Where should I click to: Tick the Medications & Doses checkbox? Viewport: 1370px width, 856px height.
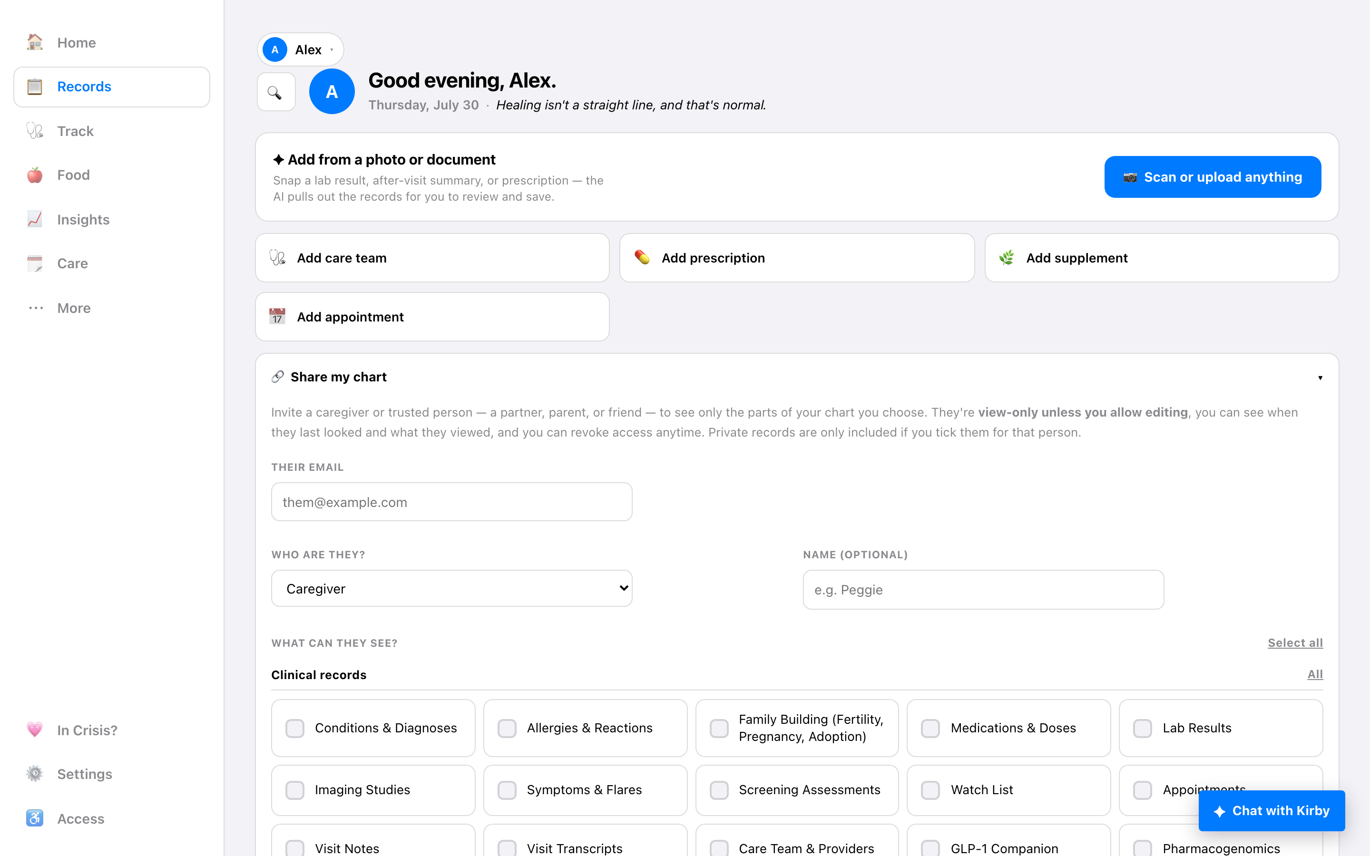(930, 728)
